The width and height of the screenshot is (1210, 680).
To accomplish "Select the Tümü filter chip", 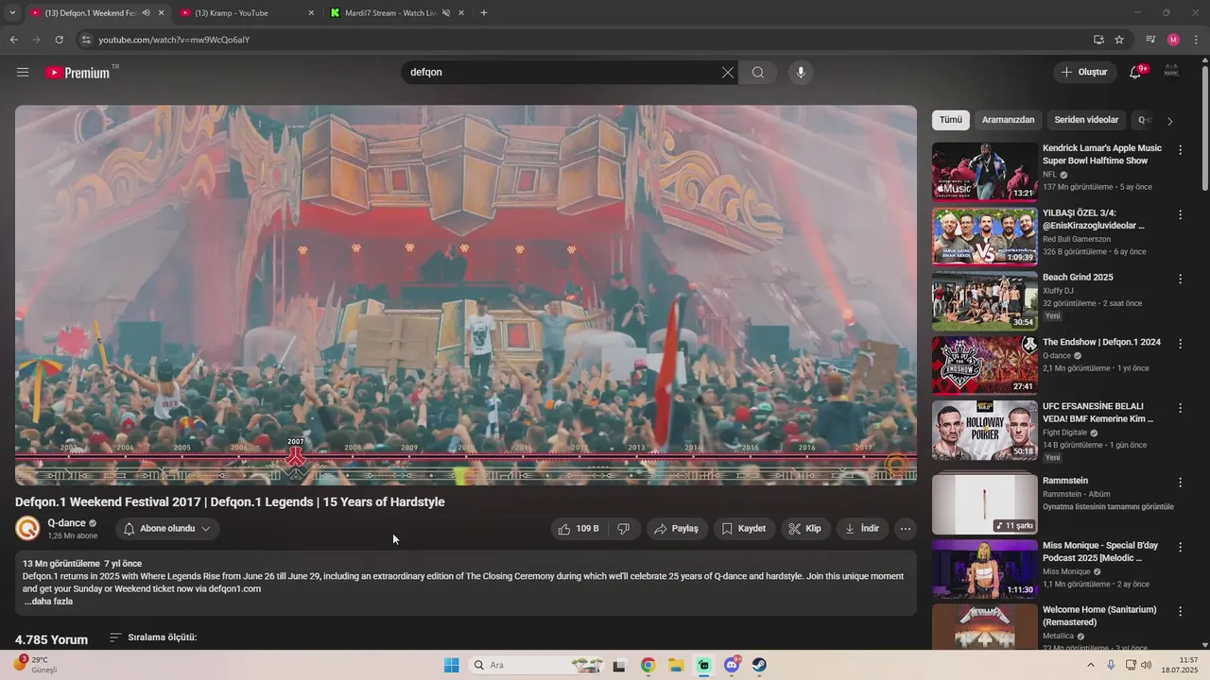I will tap(951, 120).
